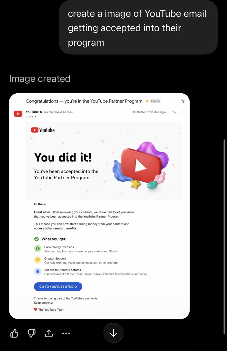Click the red heart by The YouTube Team
The image size is (227, 351).
click(x=36, y=309)
